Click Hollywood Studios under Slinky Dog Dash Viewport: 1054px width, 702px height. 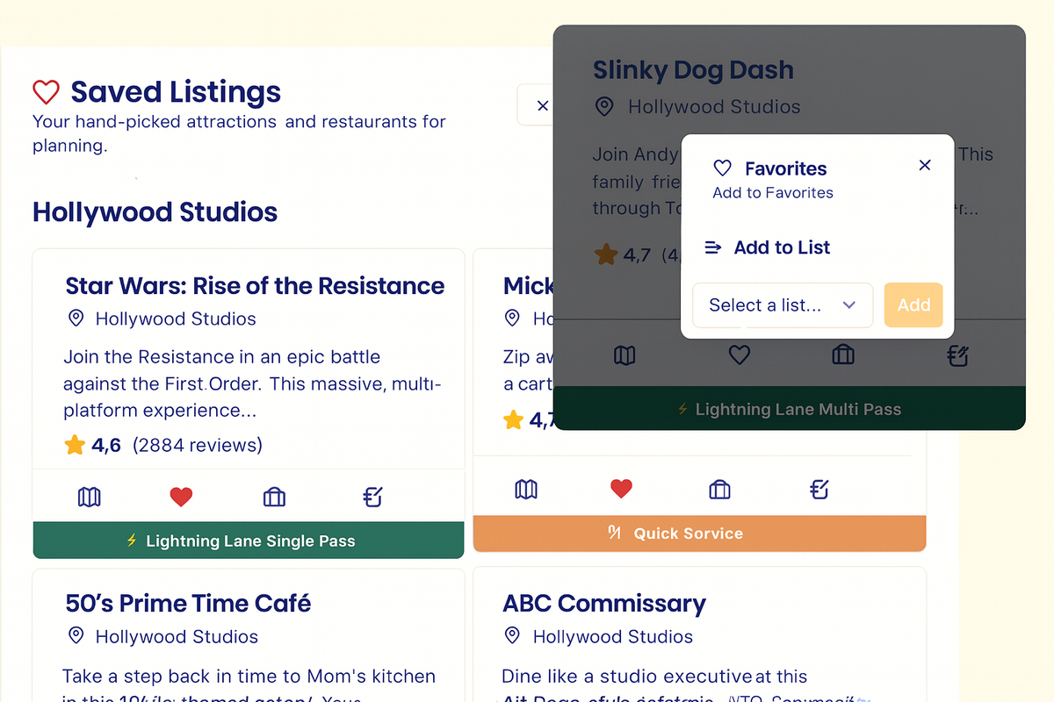point(714,107)
